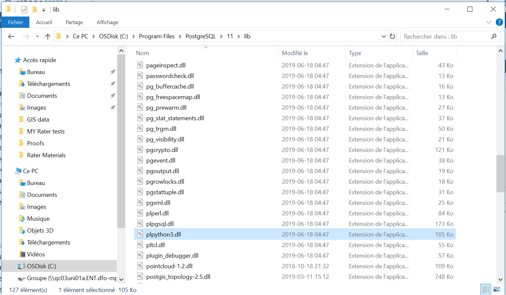Open GIS data folder in quick access
This screenshot has width=506, height=295.
[x=38, y=120]
